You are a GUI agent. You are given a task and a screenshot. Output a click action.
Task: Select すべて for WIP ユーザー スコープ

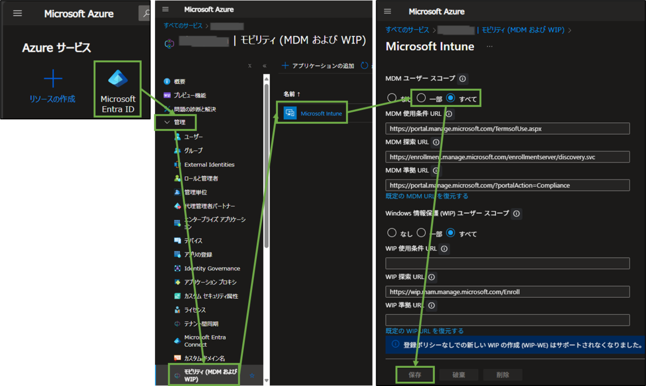(451, 233)
